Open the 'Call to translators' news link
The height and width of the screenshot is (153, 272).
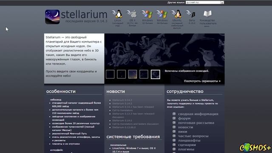122,110
